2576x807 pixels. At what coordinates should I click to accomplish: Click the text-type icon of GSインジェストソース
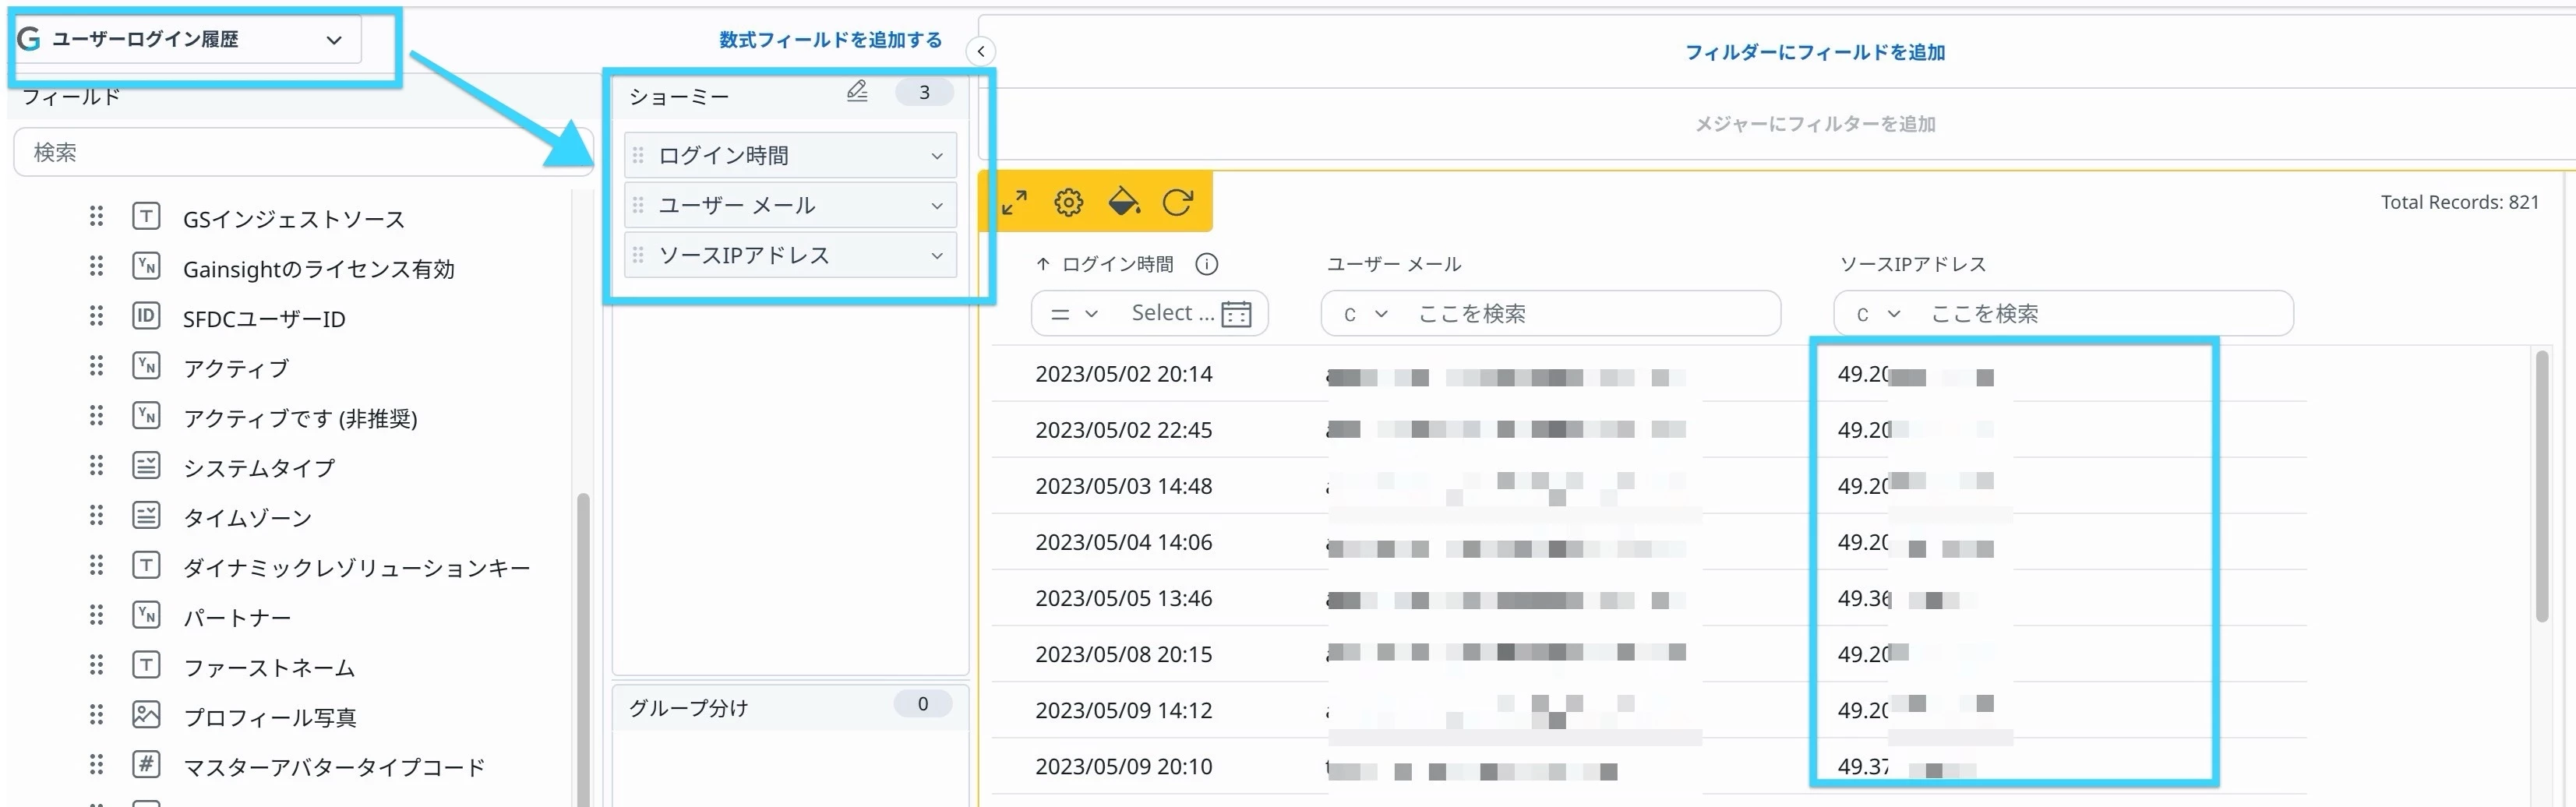click(x=146, y=216)
